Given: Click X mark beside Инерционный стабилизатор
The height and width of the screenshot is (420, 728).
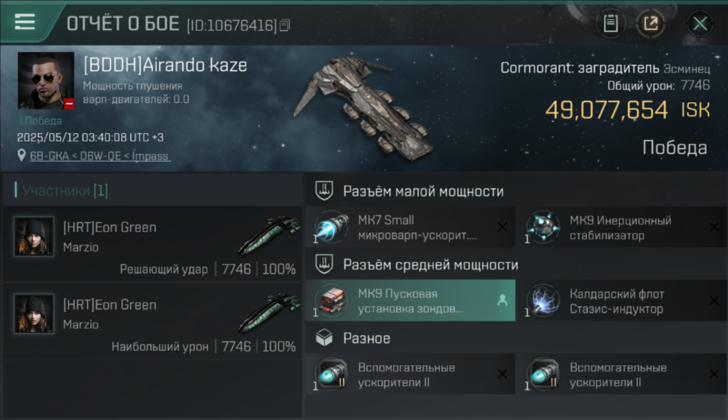Looking at the screenshot, I should point(714,227).
